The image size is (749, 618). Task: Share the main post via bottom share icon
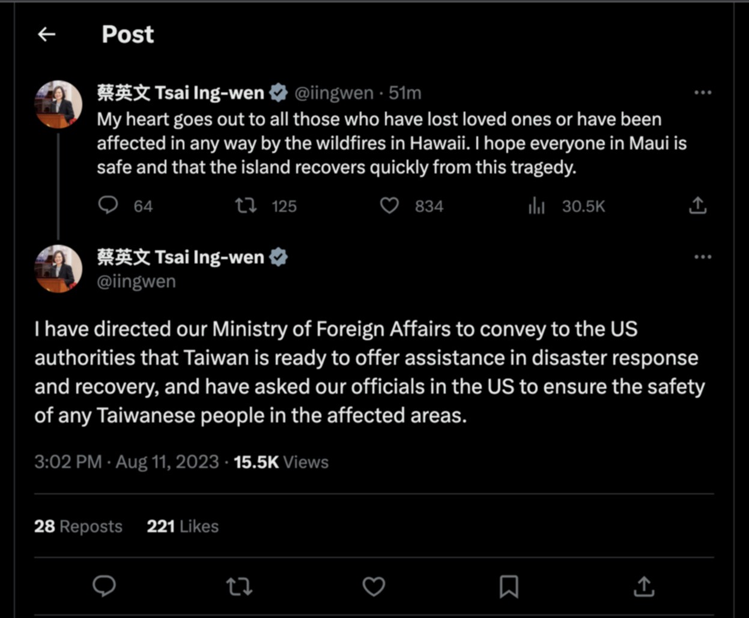(643, 586)
